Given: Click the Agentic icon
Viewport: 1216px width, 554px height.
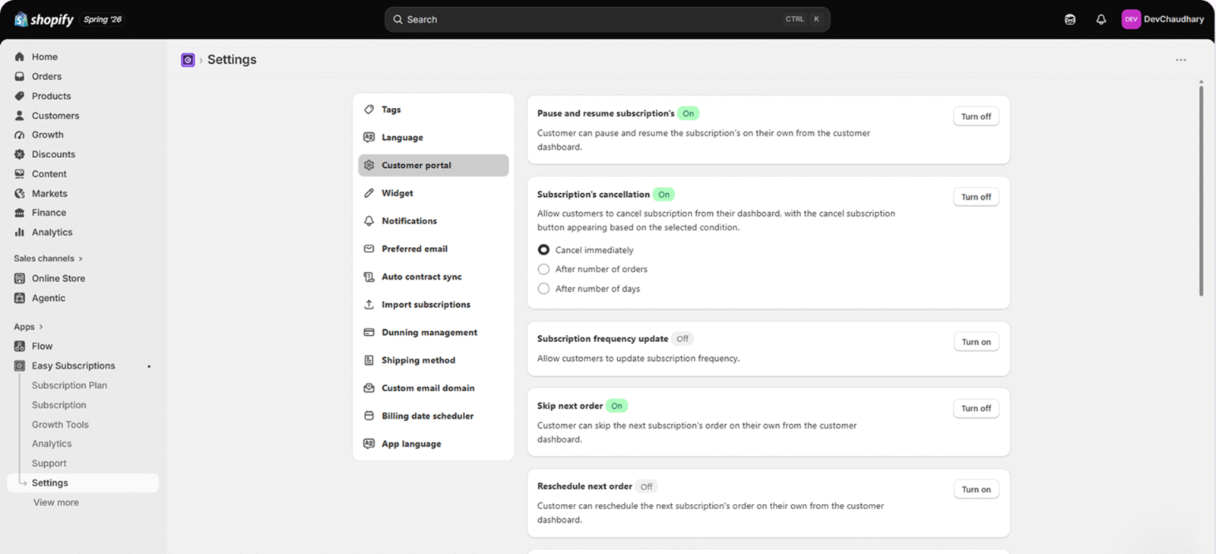Looking at the screenshot, I should pyautogui.click(x=20, y=298).
